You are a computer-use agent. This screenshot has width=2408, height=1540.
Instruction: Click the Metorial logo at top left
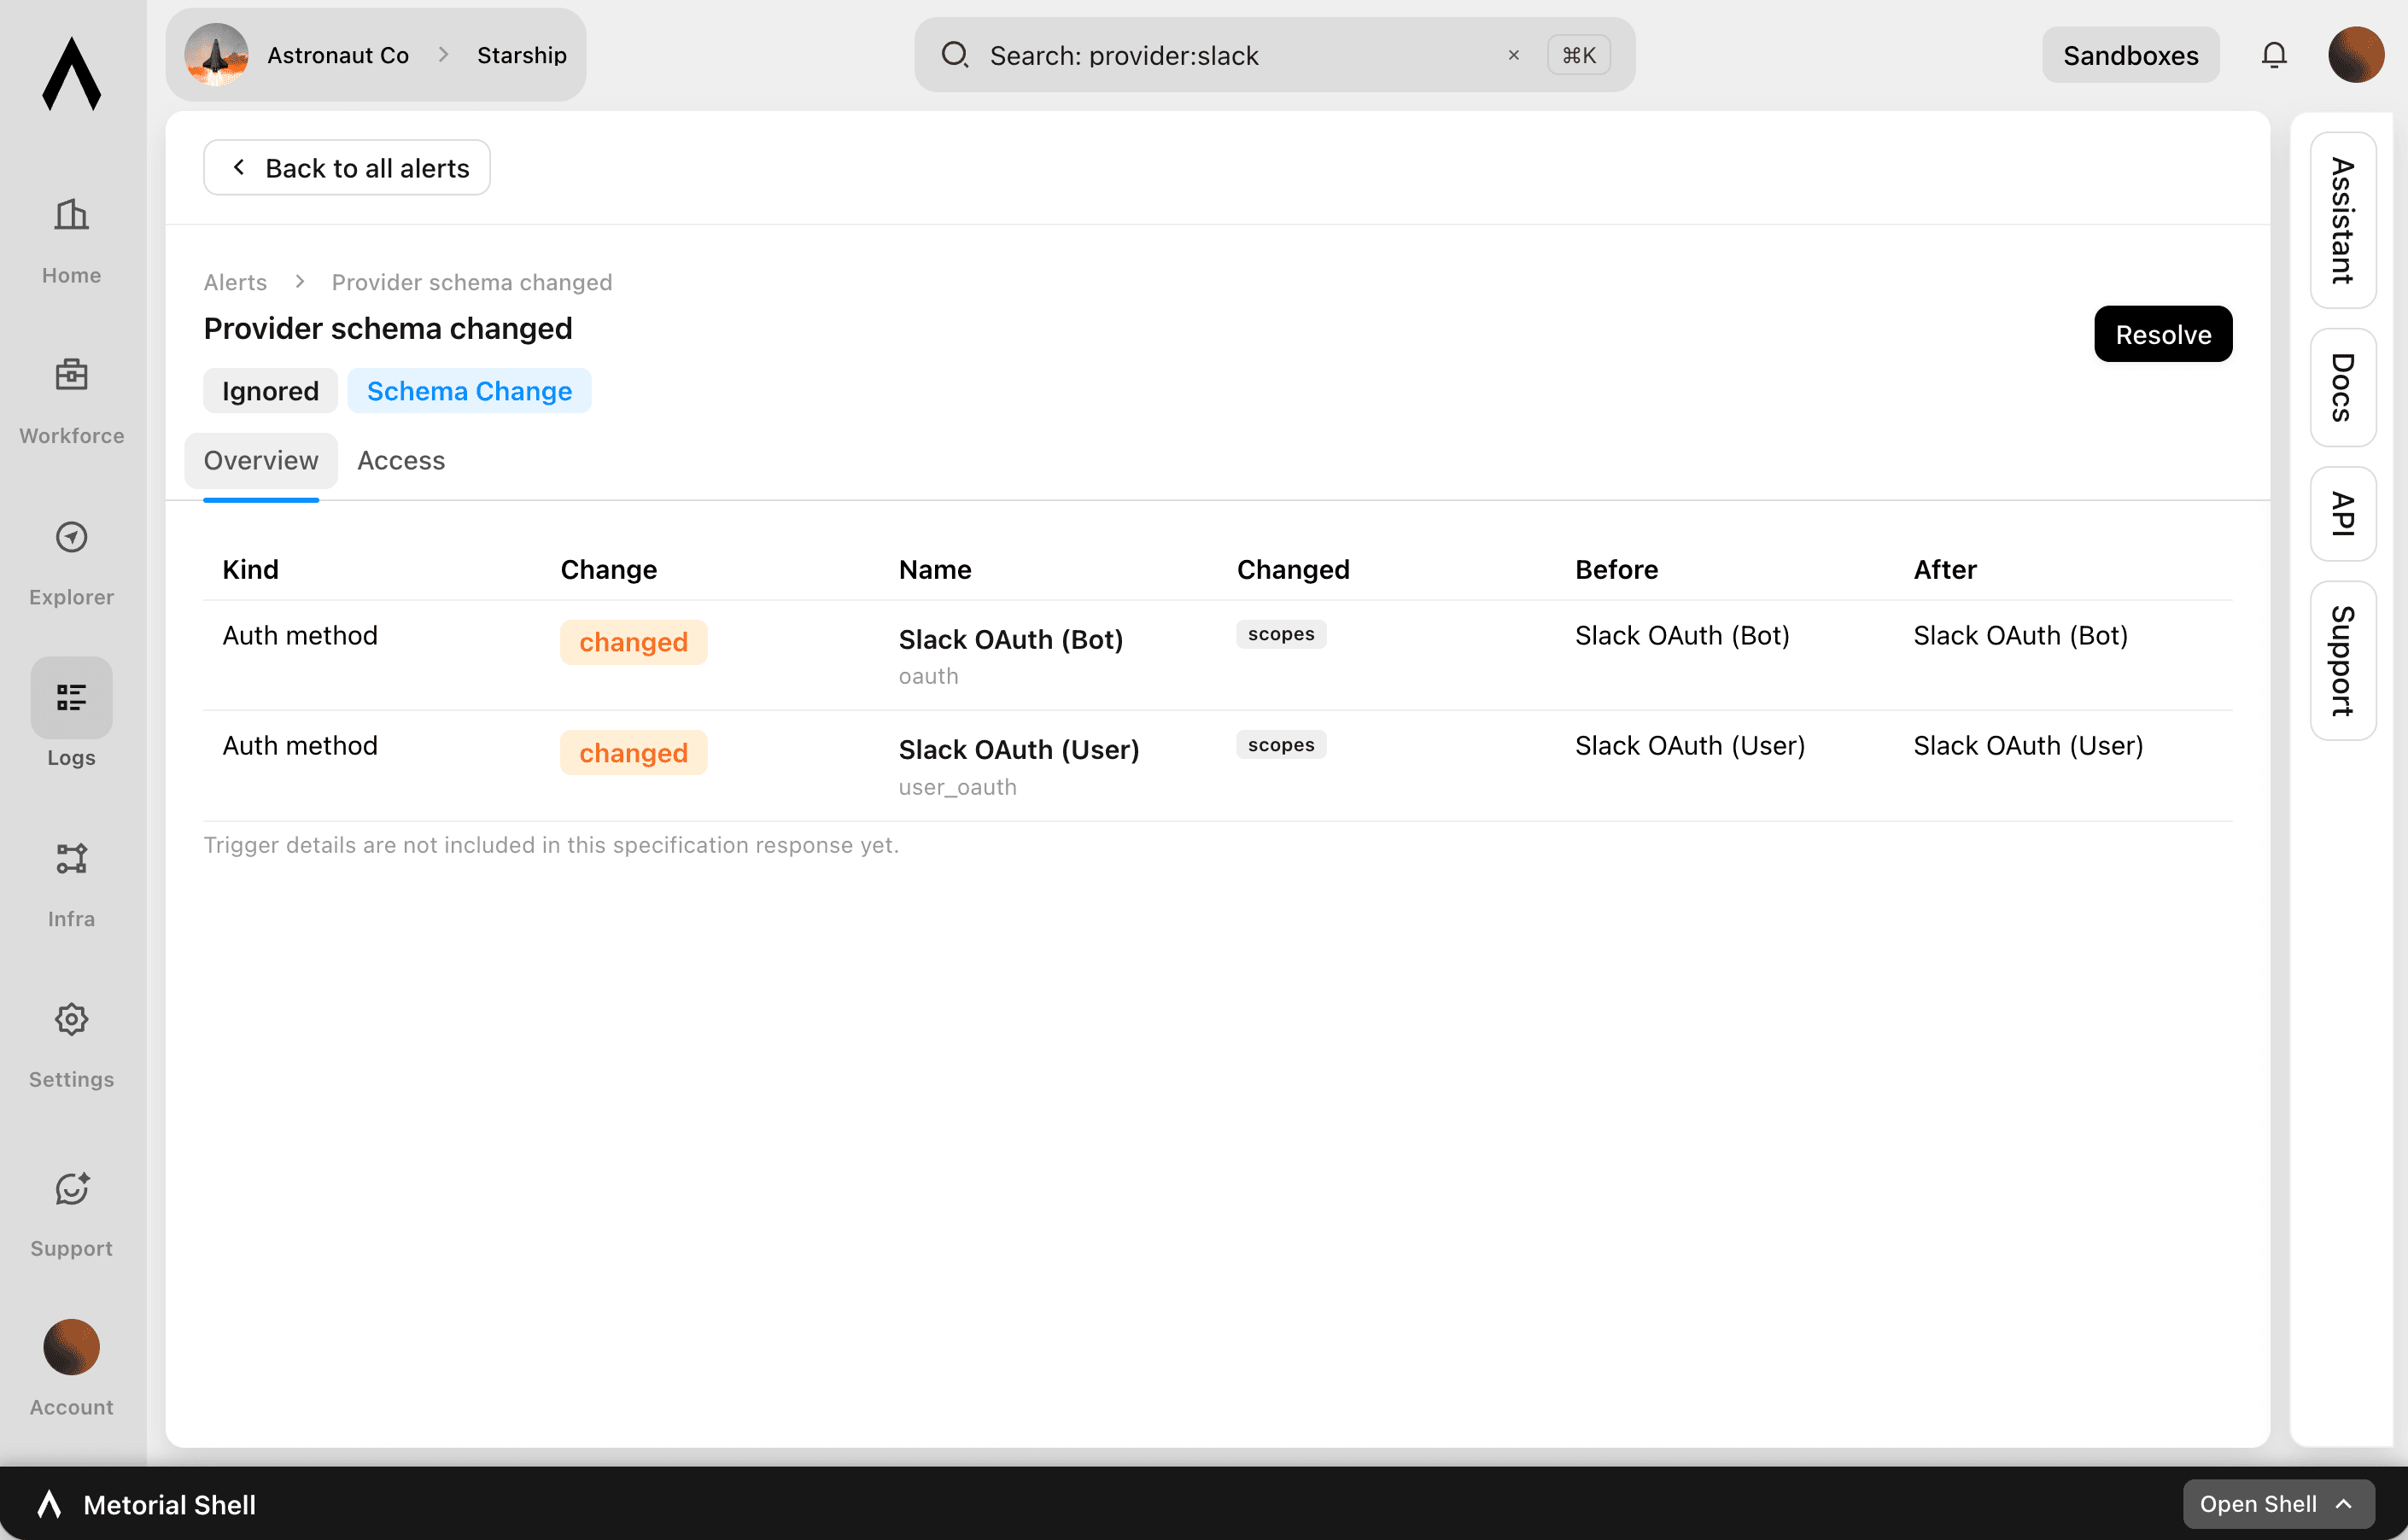point(72,73)
